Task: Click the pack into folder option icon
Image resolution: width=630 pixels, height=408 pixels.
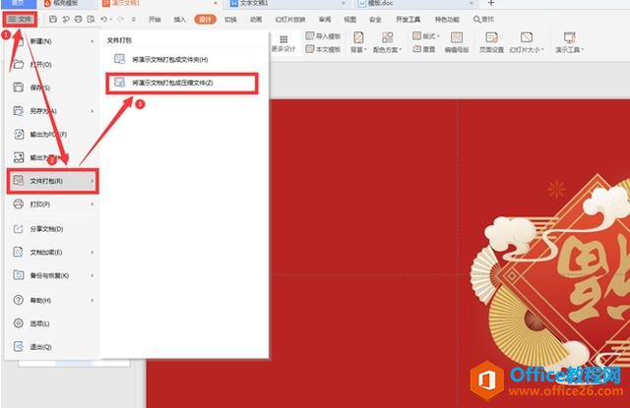Action: click(119, 59)
